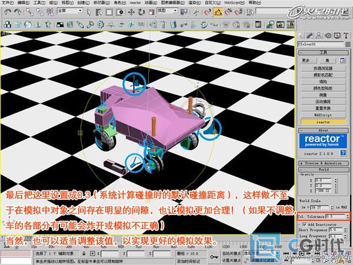Click reactor Preview Animation camera icon
353x265 pixels.
coord(280,25)
